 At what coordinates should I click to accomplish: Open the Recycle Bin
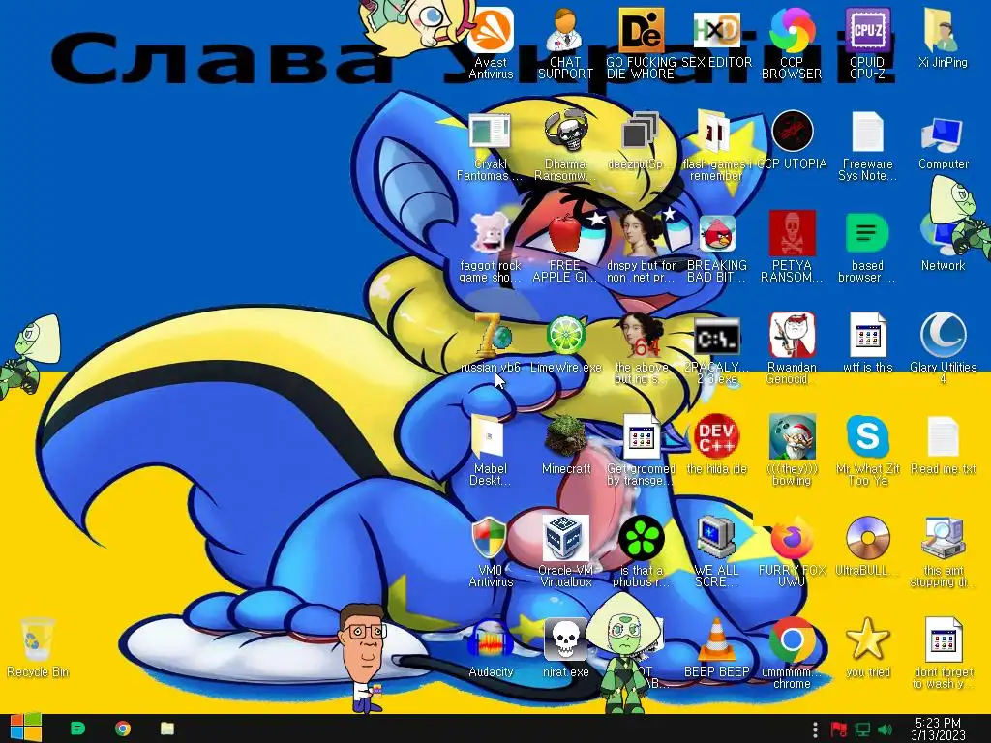38,649
